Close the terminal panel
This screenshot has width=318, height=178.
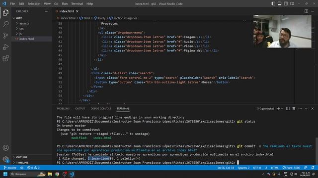(313, 109)
